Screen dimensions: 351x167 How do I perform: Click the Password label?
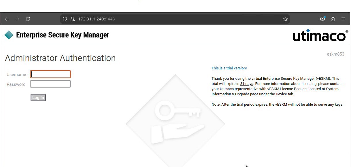pos(16,84)
